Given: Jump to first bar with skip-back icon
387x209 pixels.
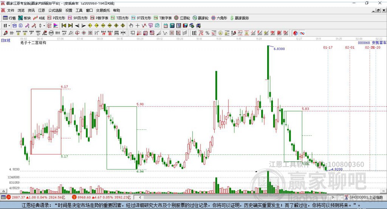Looking at the screenshot, I should (63, 25).
